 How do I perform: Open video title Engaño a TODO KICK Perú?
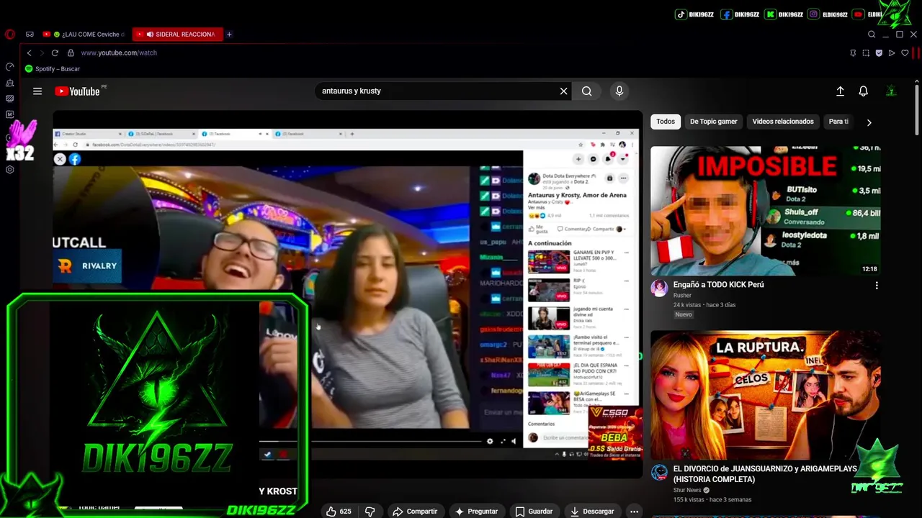718,285
